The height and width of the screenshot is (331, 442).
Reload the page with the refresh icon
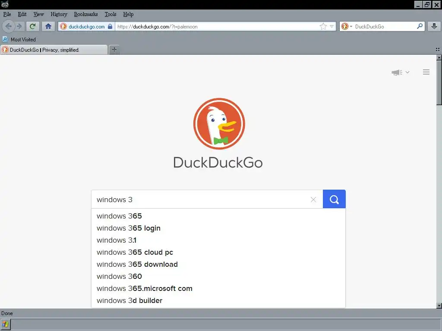pos(33,26)
